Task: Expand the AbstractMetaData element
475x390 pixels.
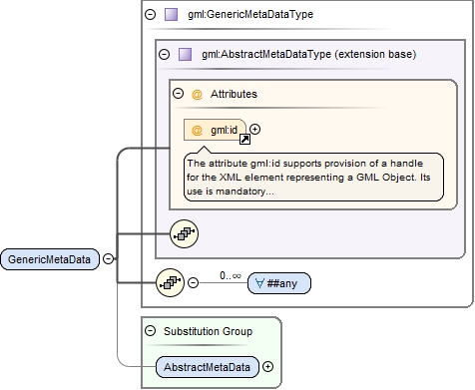Action: (x=267, y=366)
